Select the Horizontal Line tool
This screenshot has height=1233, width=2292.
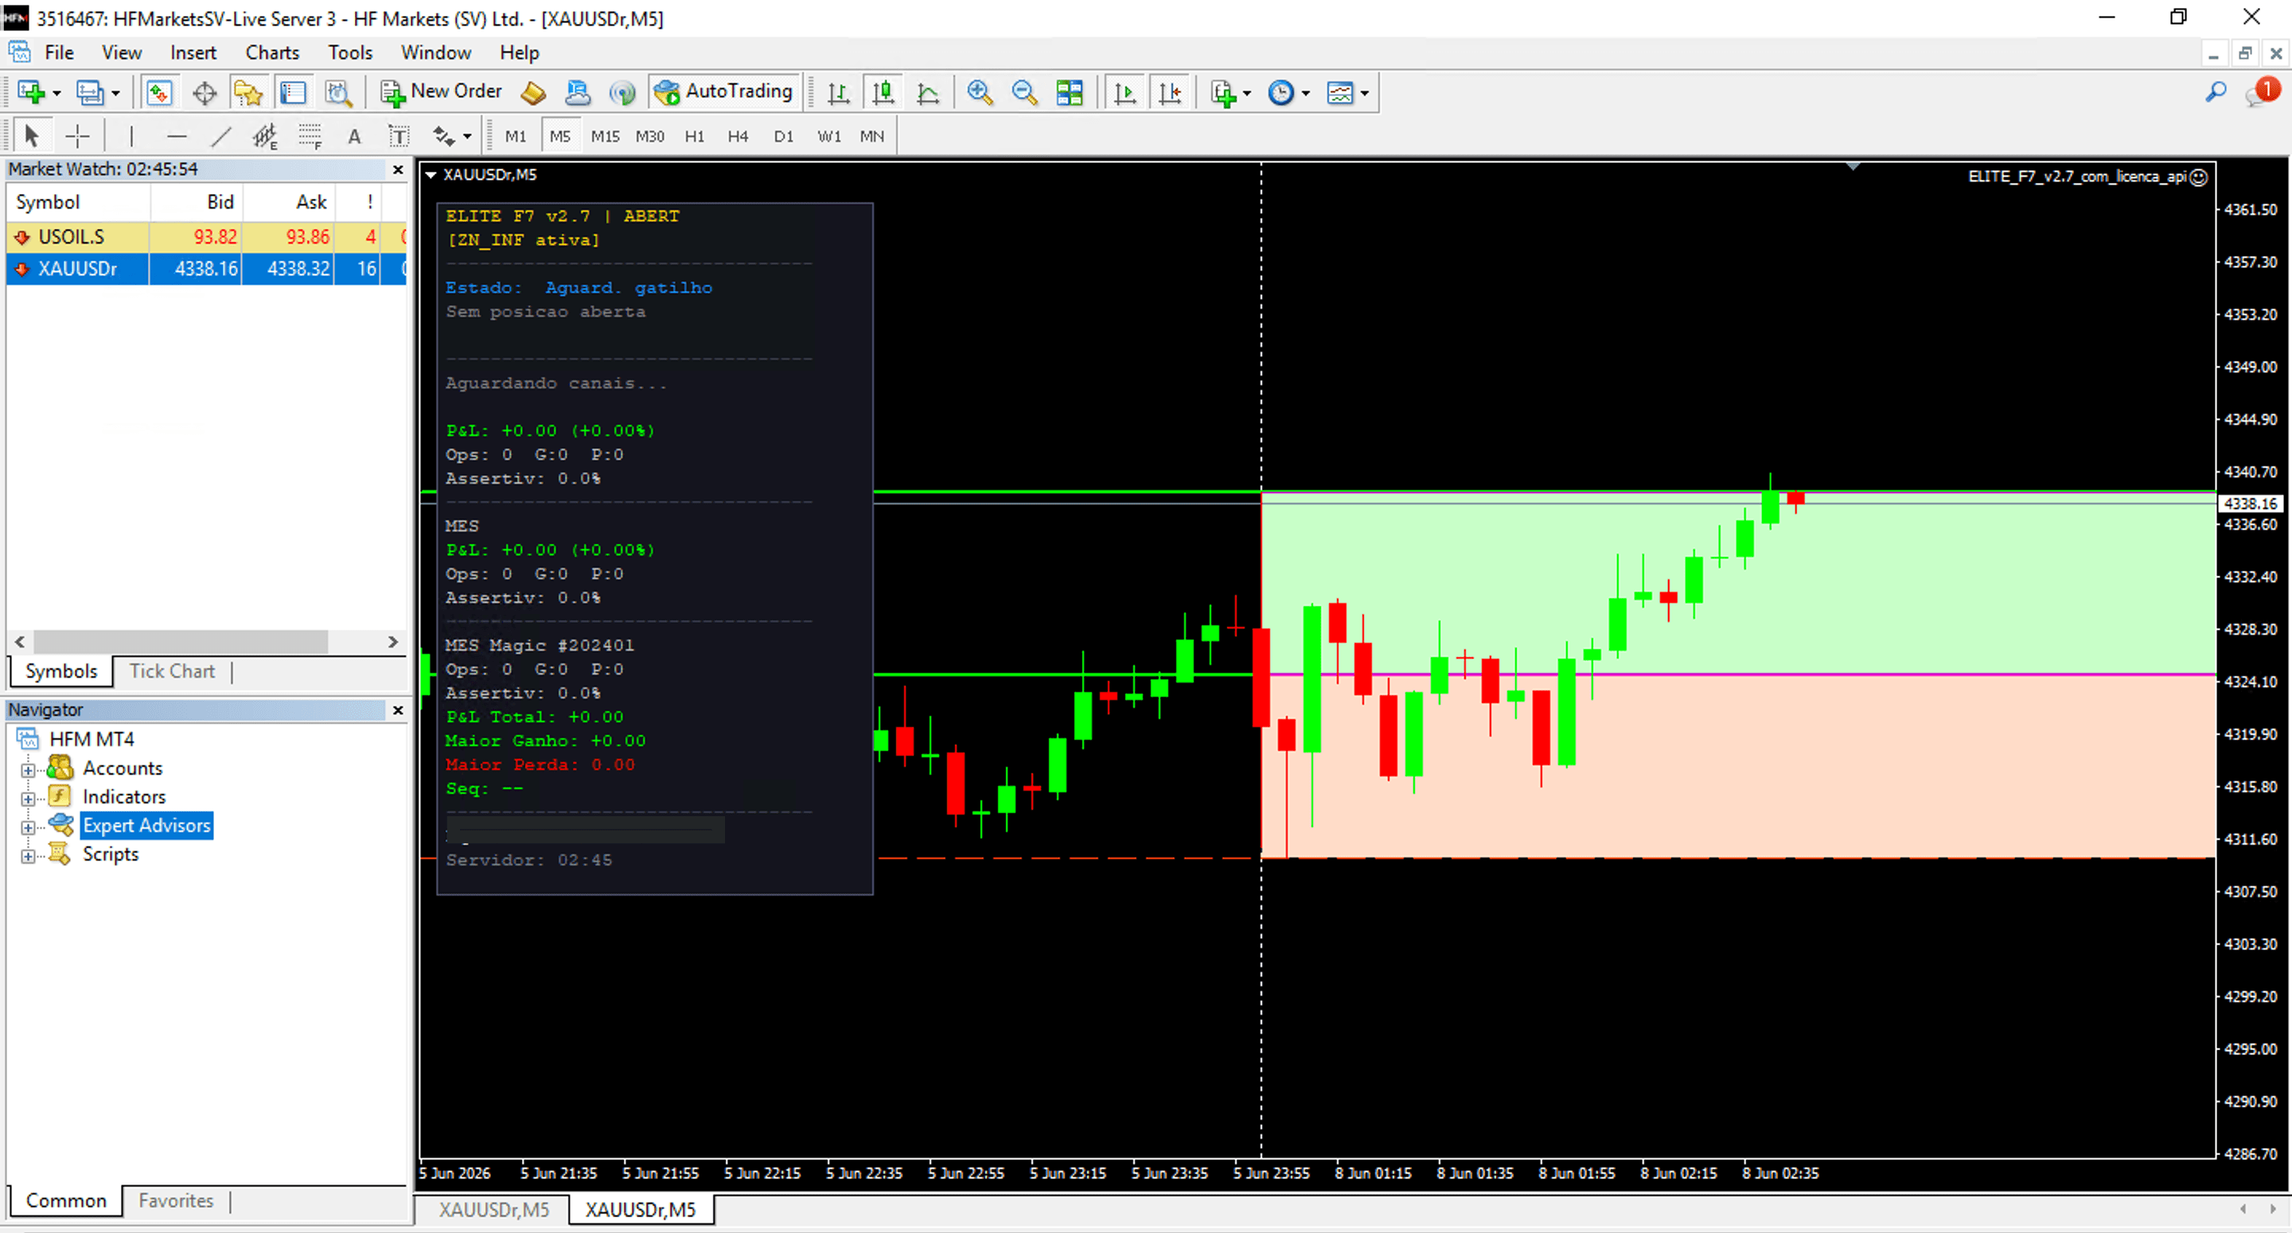(x=176, y=136)
